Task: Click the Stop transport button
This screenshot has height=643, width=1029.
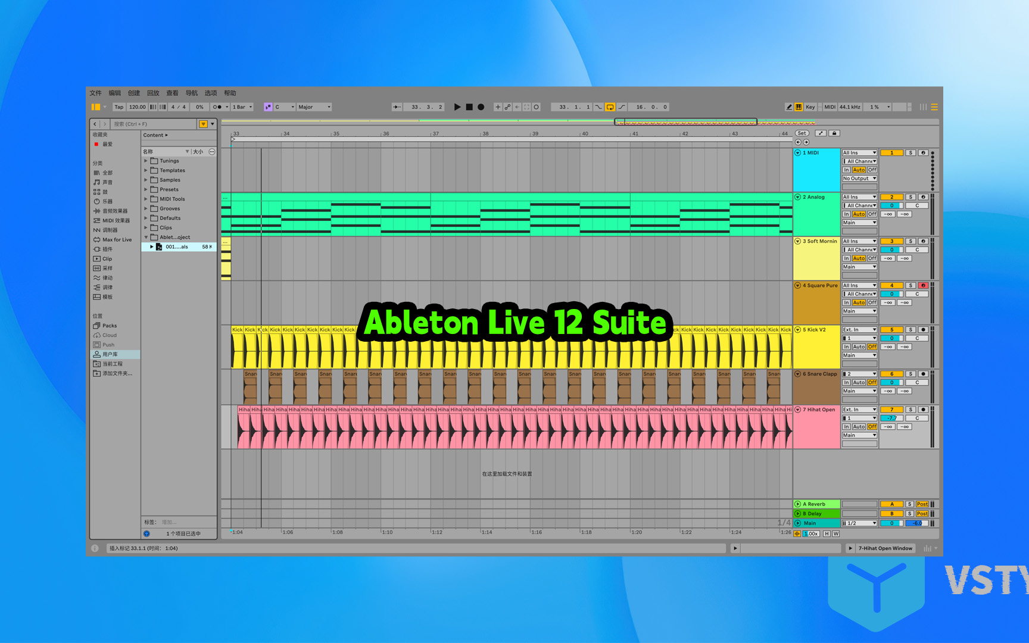Action: pyautogui.click(x=469, y=107)
